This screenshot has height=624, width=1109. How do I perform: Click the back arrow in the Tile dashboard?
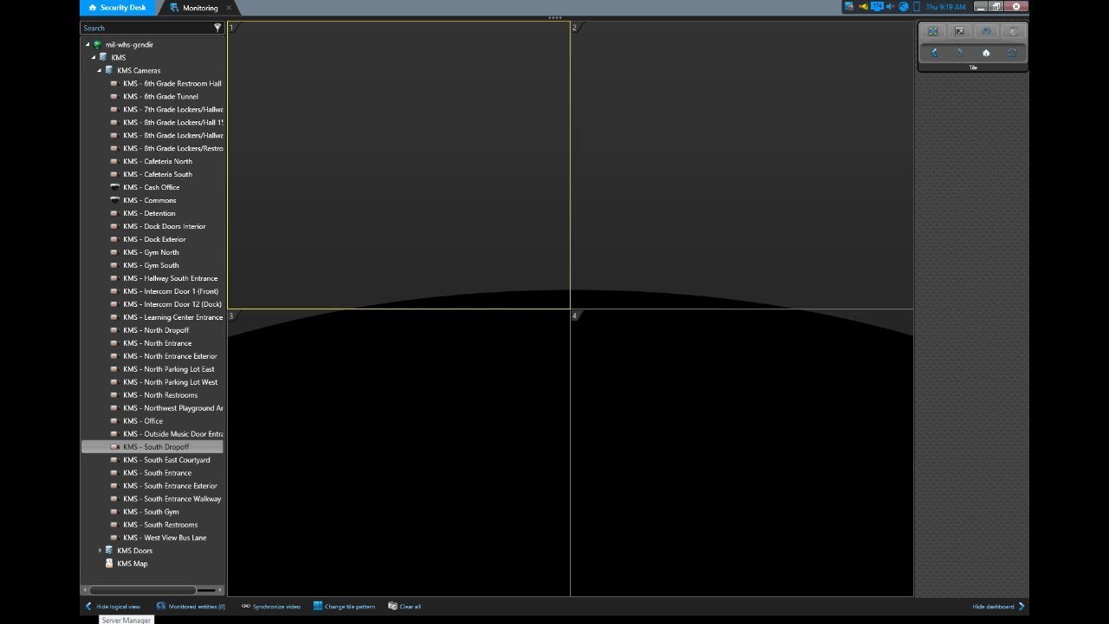point(933,53)
